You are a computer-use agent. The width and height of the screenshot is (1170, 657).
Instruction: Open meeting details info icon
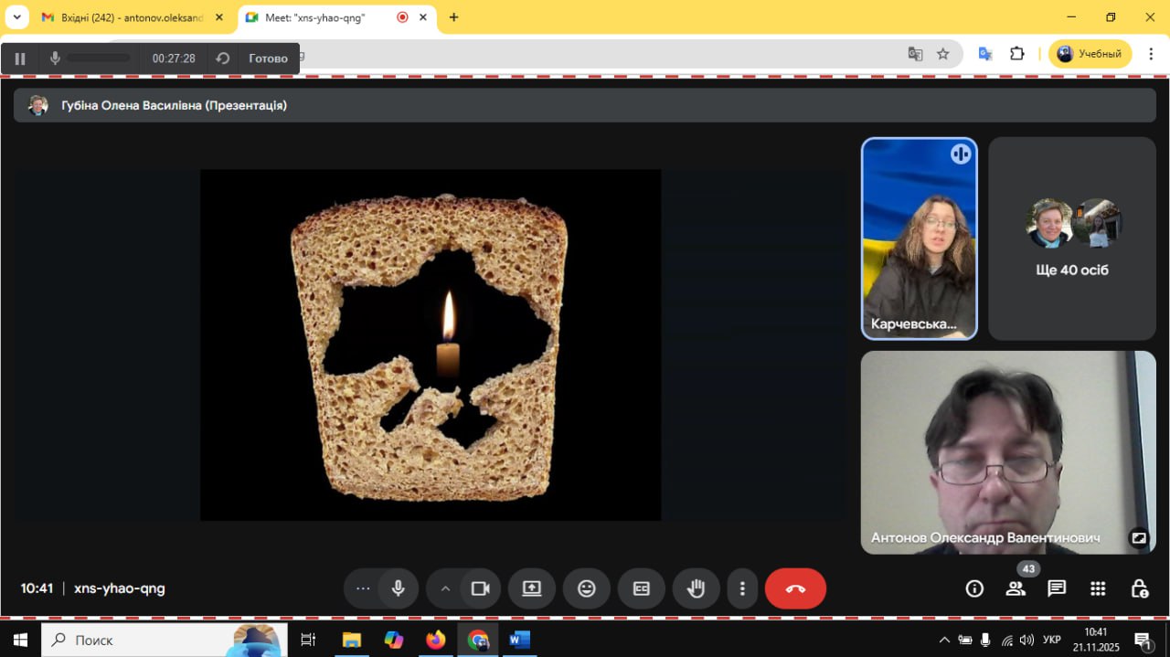(x=974, y=588)
